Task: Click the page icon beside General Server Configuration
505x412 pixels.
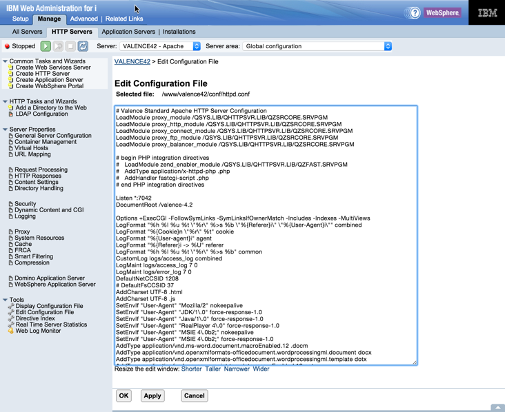Action: coord(10,136)
